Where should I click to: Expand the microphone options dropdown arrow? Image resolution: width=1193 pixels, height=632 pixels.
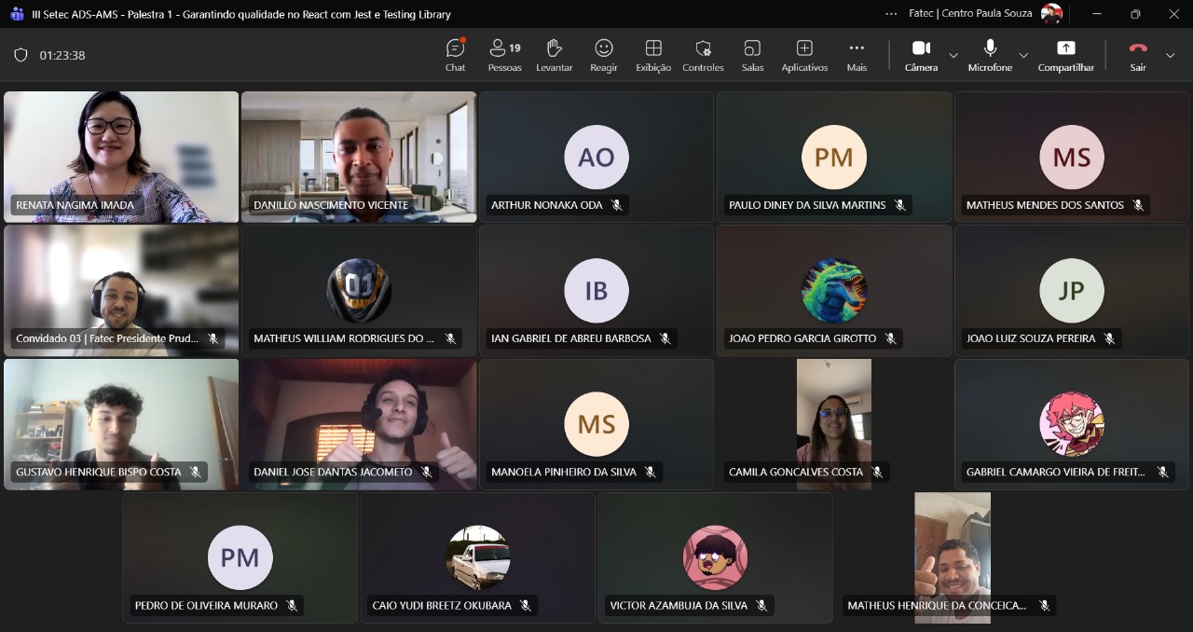click(x=1023, y=56)
